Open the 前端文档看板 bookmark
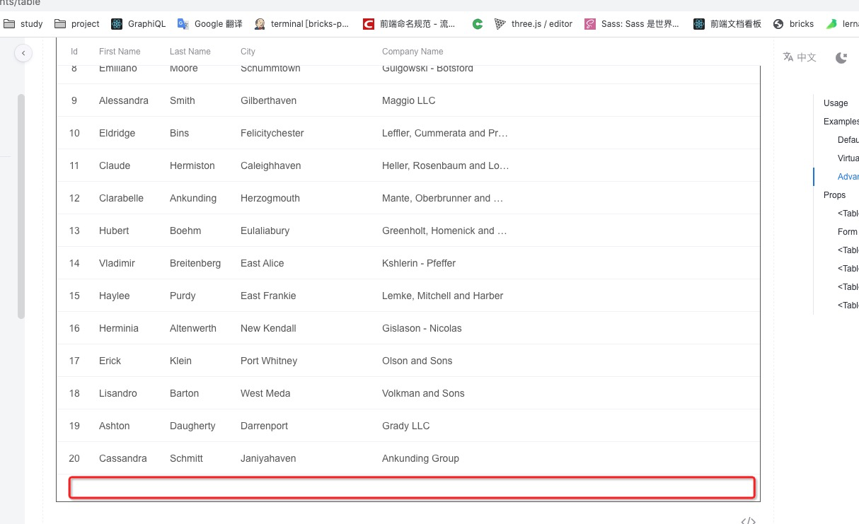859x524 pixels. point(727,23)
